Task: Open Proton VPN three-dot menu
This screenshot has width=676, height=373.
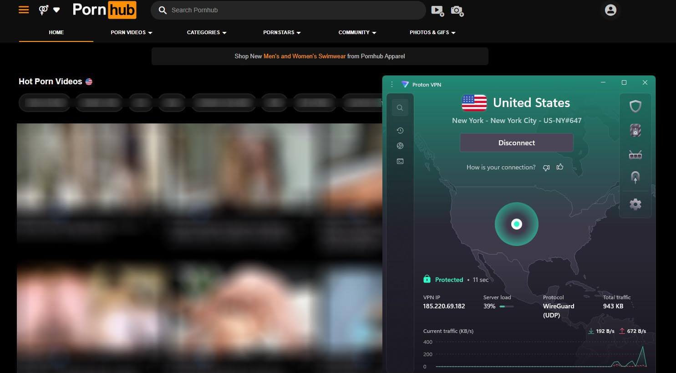Action: click(392, 84)
